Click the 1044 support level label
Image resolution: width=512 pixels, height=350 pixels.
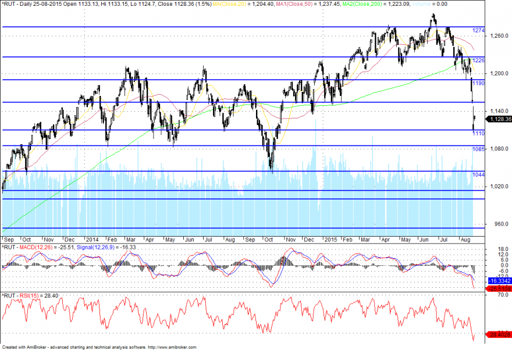click(x=478, y=174)
